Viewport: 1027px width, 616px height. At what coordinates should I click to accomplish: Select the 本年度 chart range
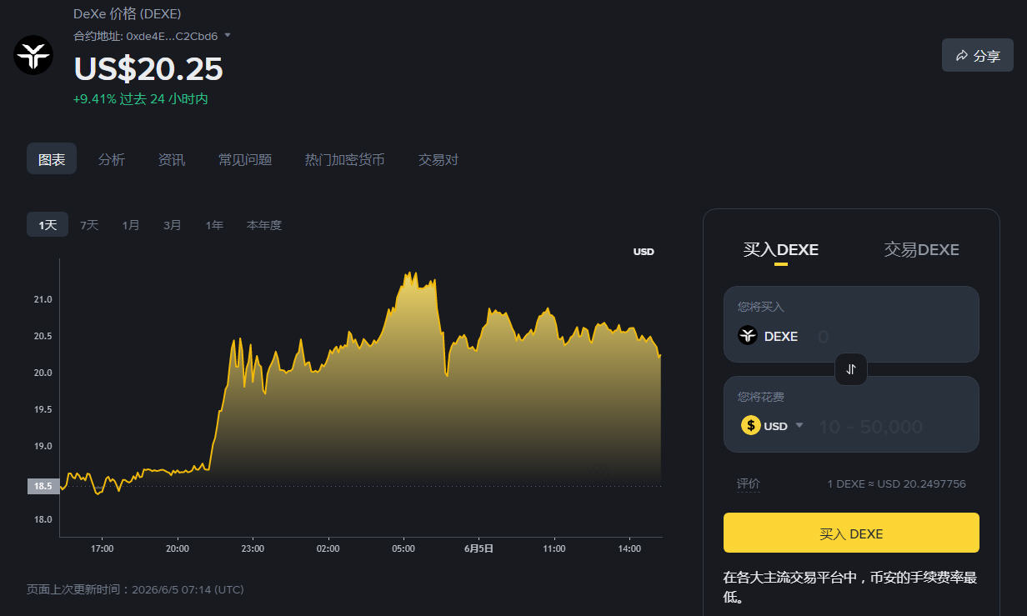click(x=264, y=225)
